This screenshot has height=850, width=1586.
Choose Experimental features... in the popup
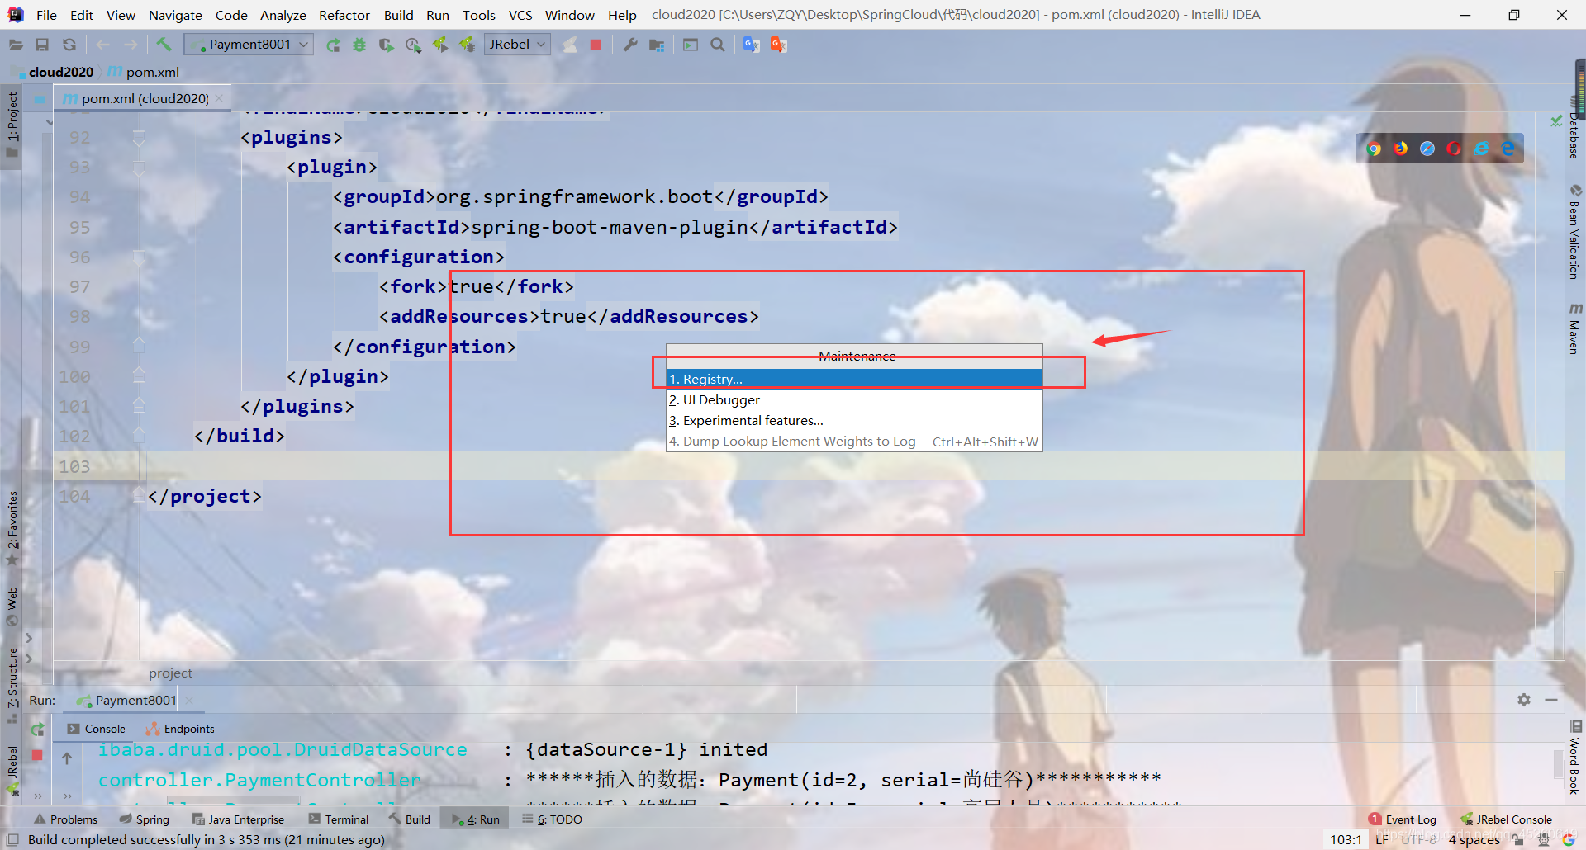tap(854, 420)
